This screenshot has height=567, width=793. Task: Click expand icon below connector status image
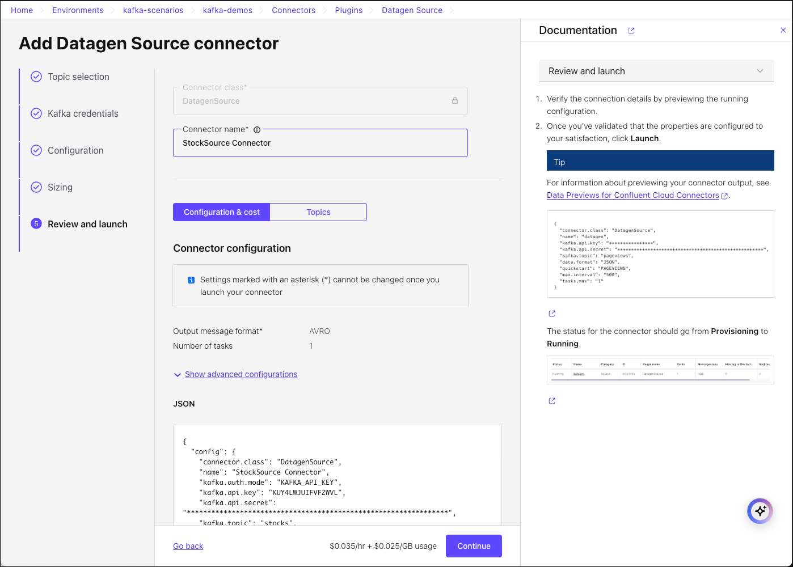[x=552, y=401]
